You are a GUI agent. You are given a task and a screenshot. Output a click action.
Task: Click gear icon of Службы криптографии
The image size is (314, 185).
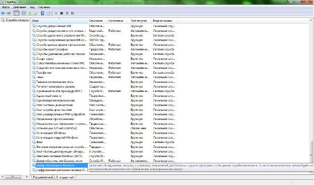[x=34, y=49]
